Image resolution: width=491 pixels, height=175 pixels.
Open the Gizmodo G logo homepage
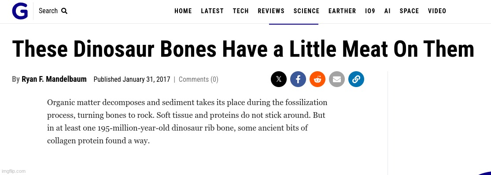pos(20,11)
